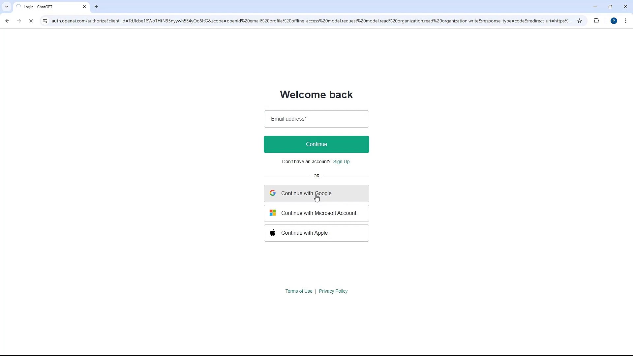
Task: Open site information icon in address bar
Action: click(45, 21)
